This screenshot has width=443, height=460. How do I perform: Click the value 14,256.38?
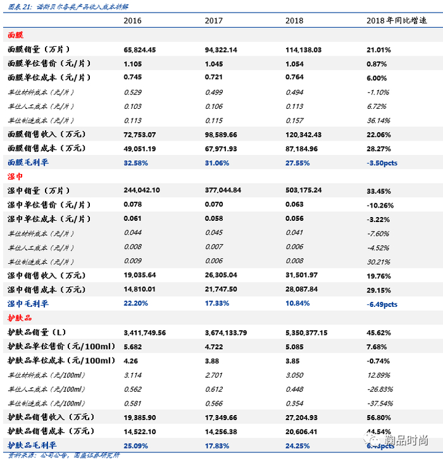tap(221, 432)
